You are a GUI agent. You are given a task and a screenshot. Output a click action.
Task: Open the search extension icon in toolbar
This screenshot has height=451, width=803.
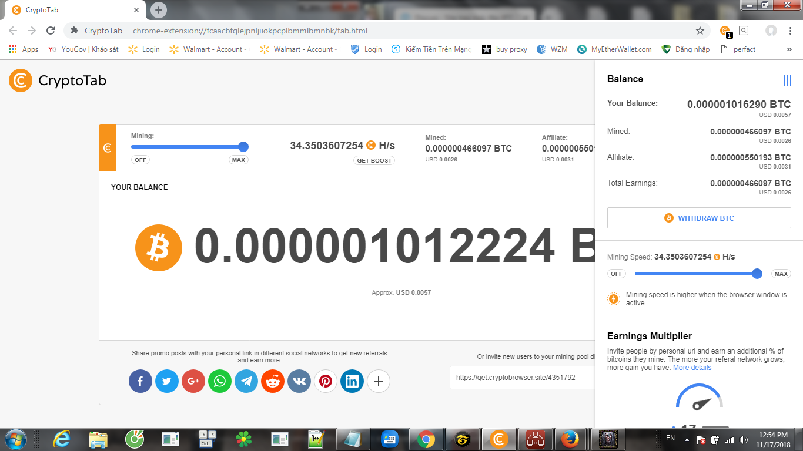(x=744, y=31)
